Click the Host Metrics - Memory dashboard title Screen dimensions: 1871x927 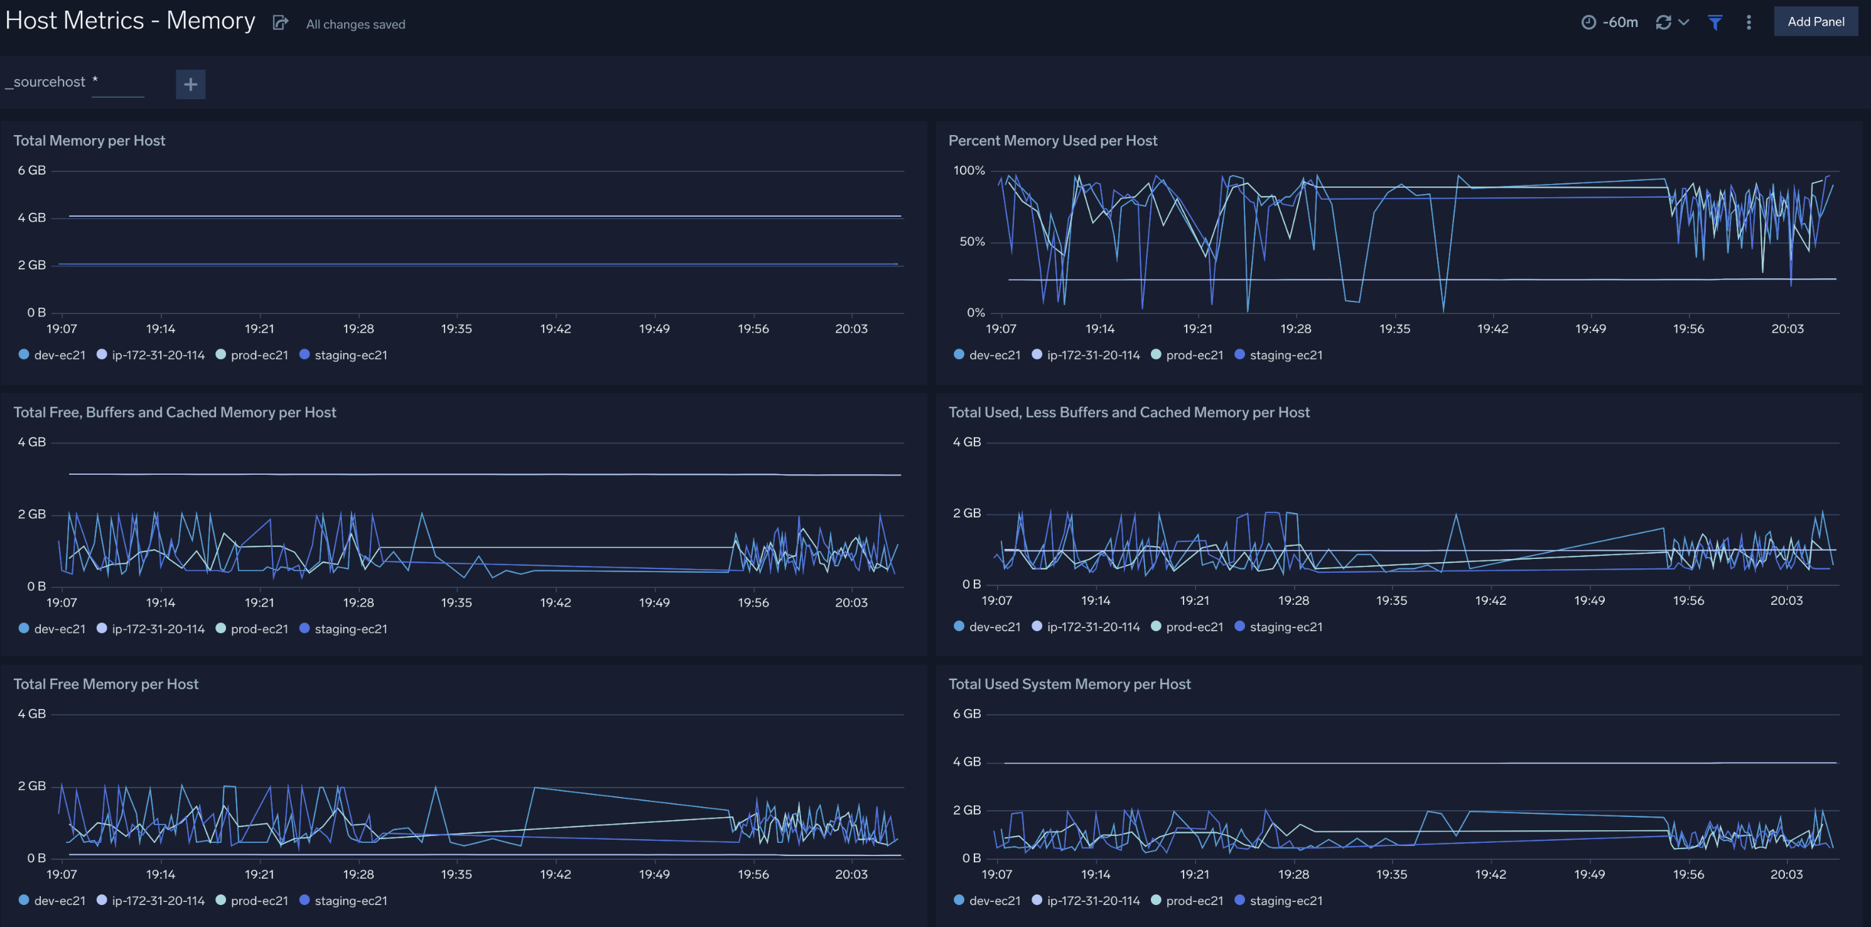coord(129,19)
